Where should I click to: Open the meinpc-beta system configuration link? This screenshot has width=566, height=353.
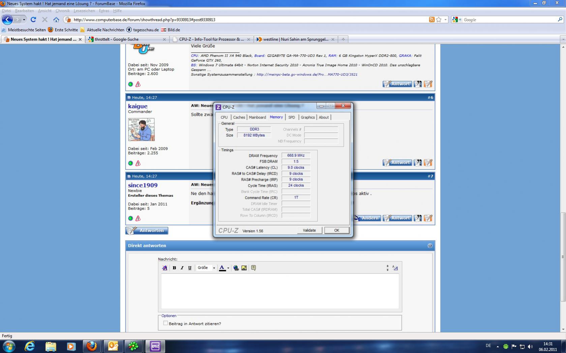pos(307,74)
